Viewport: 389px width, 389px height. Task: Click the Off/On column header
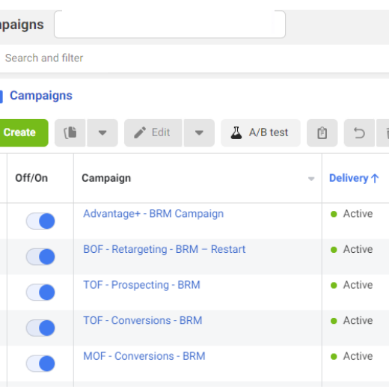tap(31, 178)
